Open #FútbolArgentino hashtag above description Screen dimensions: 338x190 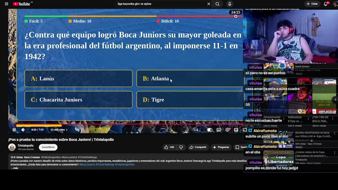(x=51, y=157)
